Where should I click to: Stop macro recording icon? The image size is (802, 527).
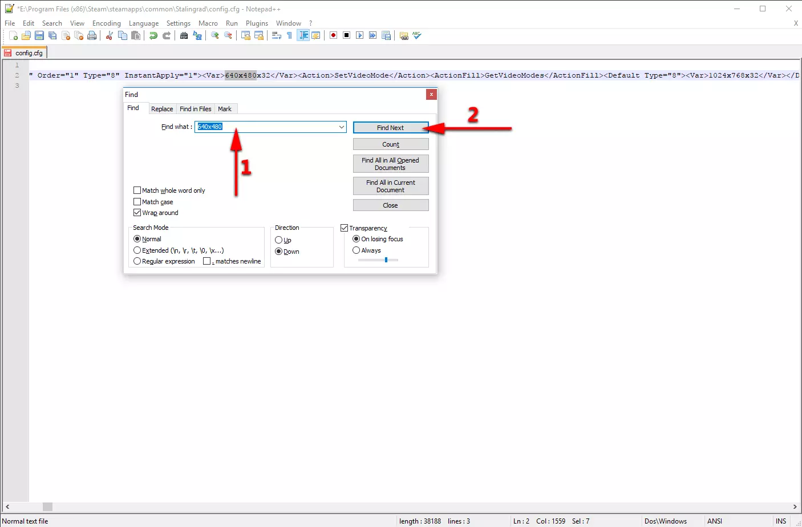347,35
